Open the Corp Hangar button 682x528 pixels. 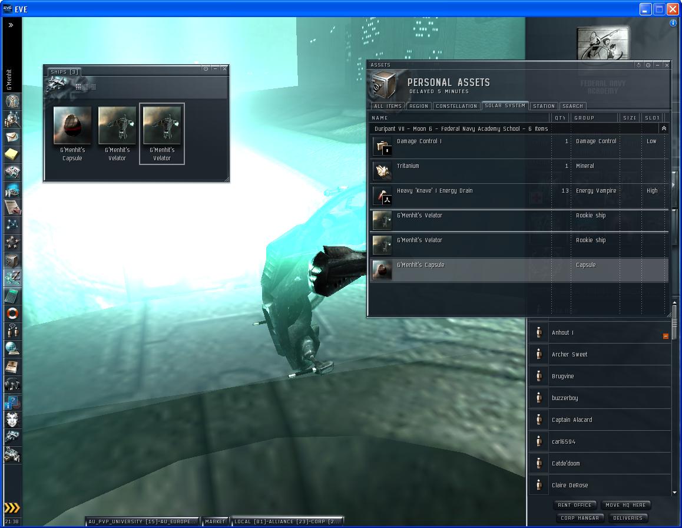tap(580, 518)
